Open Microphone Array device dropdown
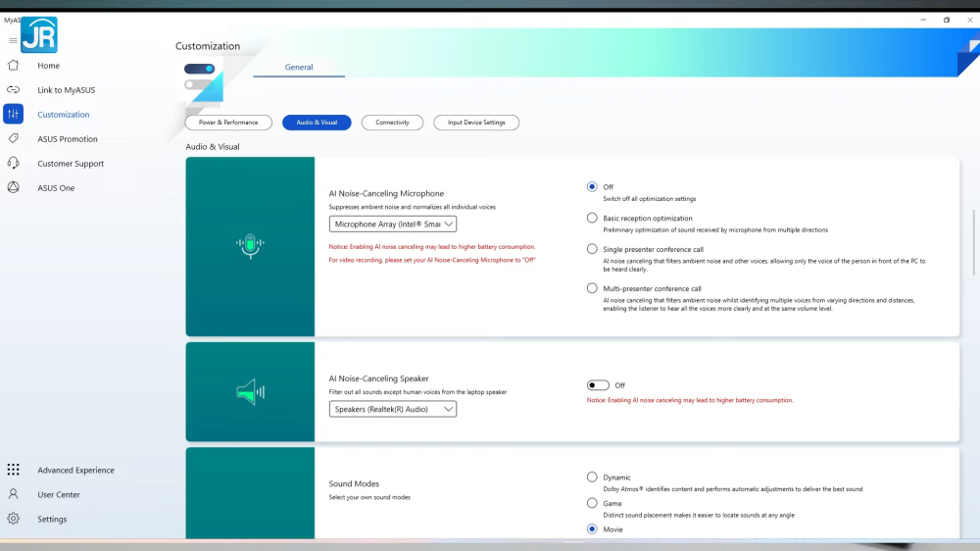980x551 pixels. pos(393,224)
